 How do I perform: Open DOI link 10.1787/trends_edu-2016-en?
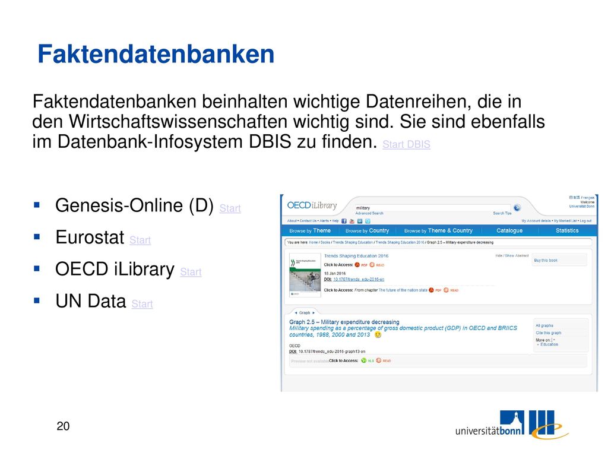(359, 279)
